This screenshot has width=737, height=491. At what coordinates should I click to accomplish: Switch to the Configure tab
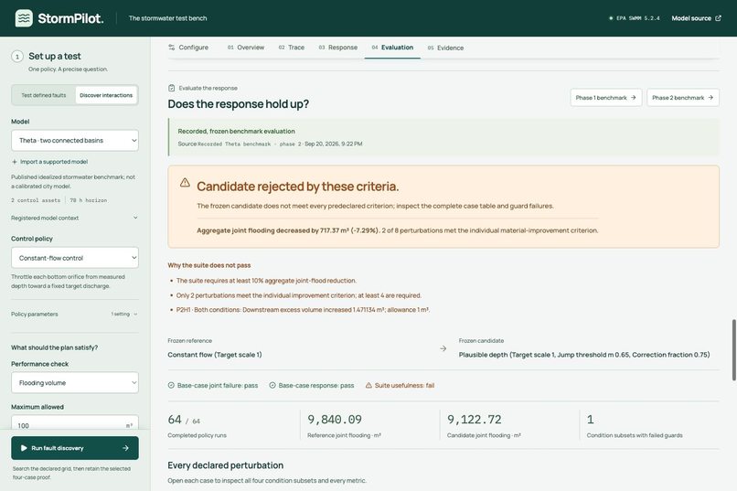point(188,48)
